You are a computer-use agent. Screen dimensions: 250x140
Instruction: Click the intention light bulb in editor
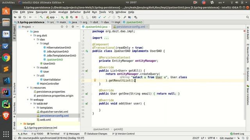(95, 80)
